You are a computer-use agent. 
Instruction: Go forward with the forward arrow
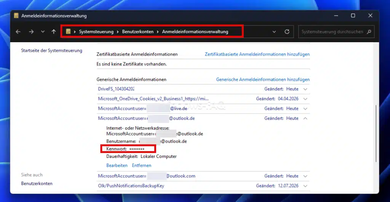(31, 32)
